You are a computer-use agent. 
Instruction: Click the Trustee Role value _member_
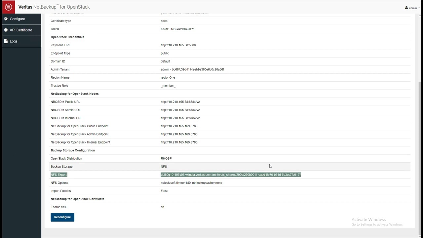(168, 86)
